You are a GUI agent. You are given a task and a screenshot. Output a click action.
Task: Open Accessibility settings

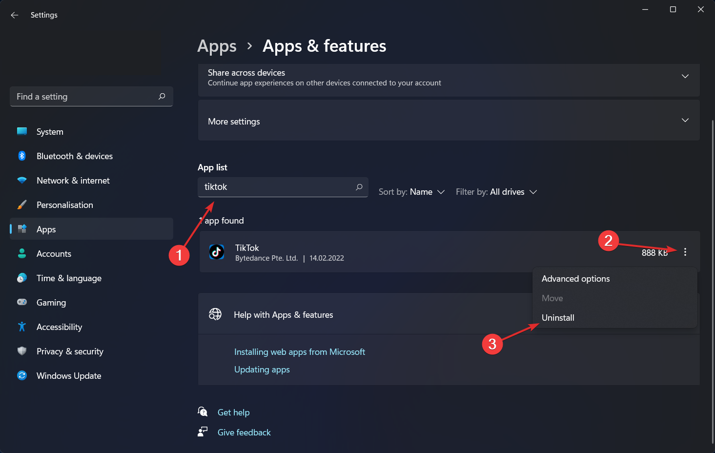(91, 327)
